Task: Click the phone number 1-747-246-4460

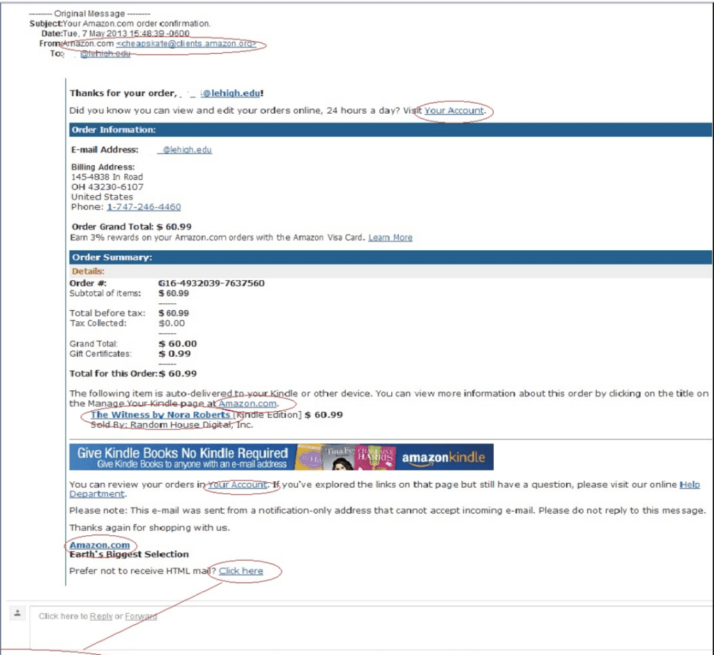Action: [144, 207]
